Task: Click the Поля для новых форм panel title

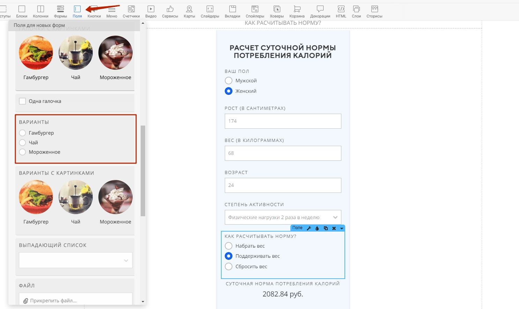Action: coord(39,25)
